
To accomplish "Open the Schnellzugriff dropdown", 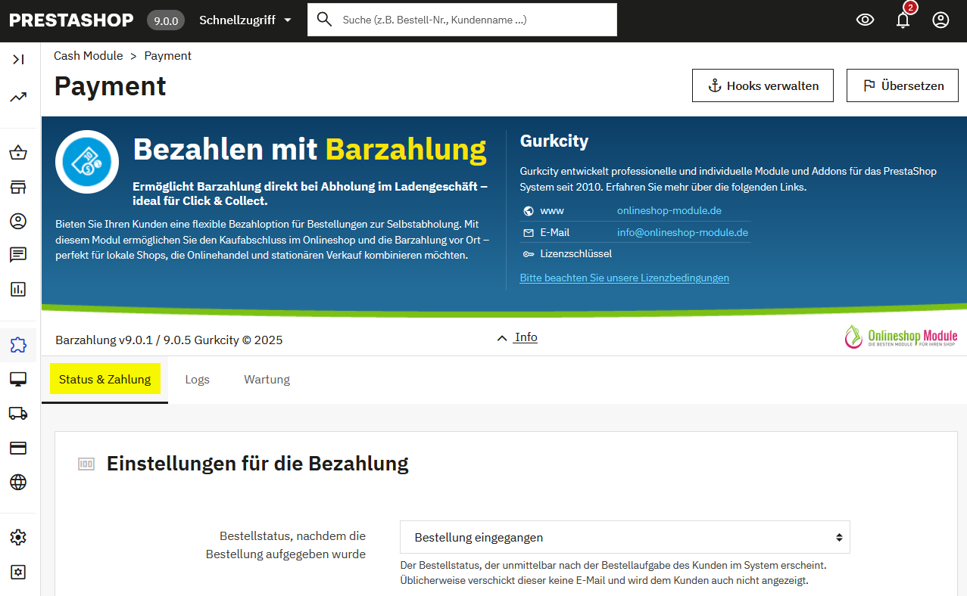I will [x=245, y=20].
